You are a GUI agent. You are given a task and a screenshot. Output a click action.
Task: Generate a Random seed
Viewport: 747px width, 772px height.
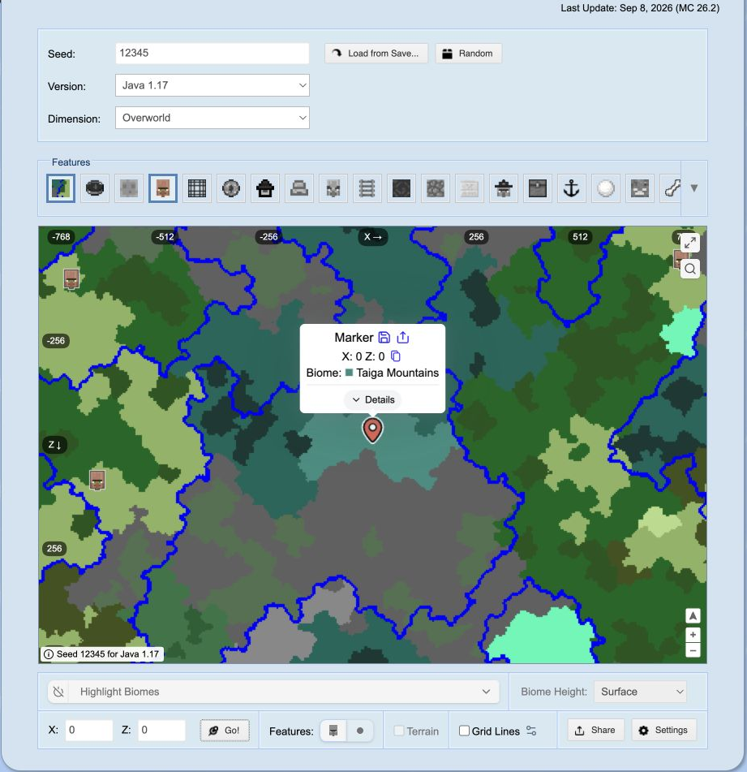pyautogui.click(x=468, y=54)
